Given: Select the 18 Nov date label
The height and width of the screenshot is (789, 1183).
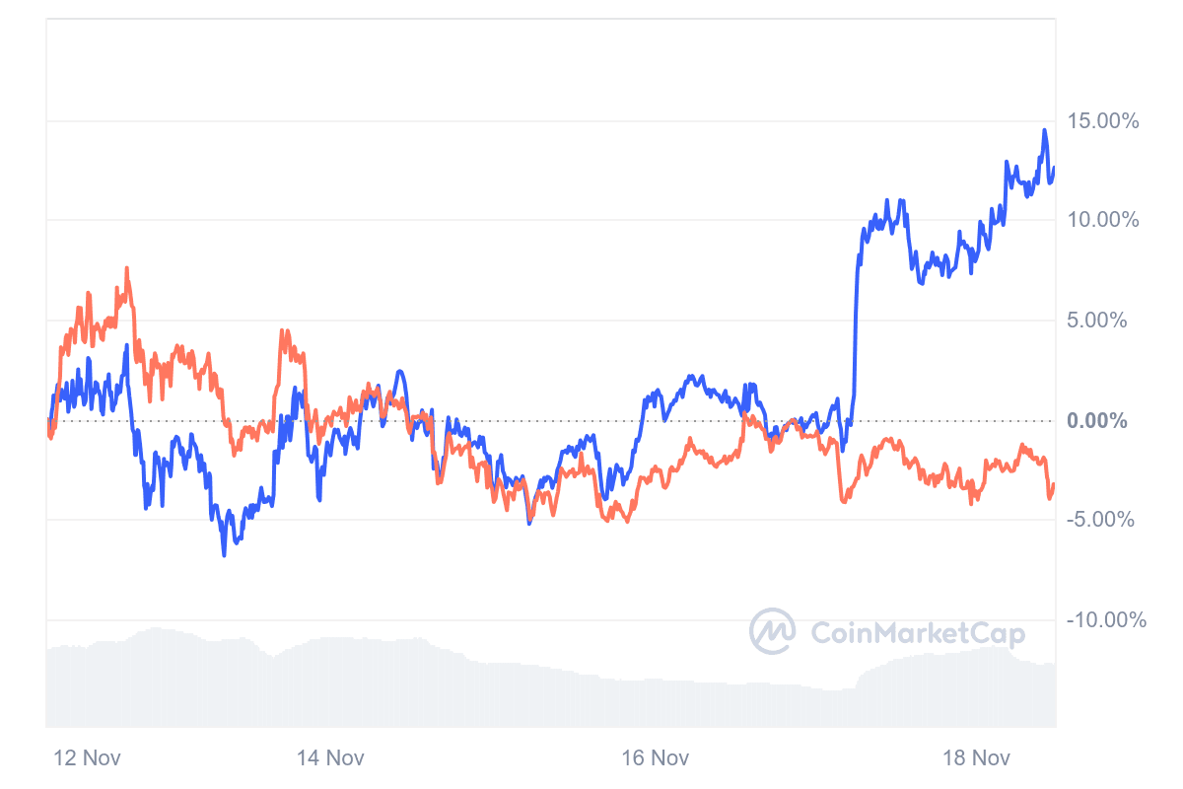Looking at the screenshot, I should coord(977,757).
